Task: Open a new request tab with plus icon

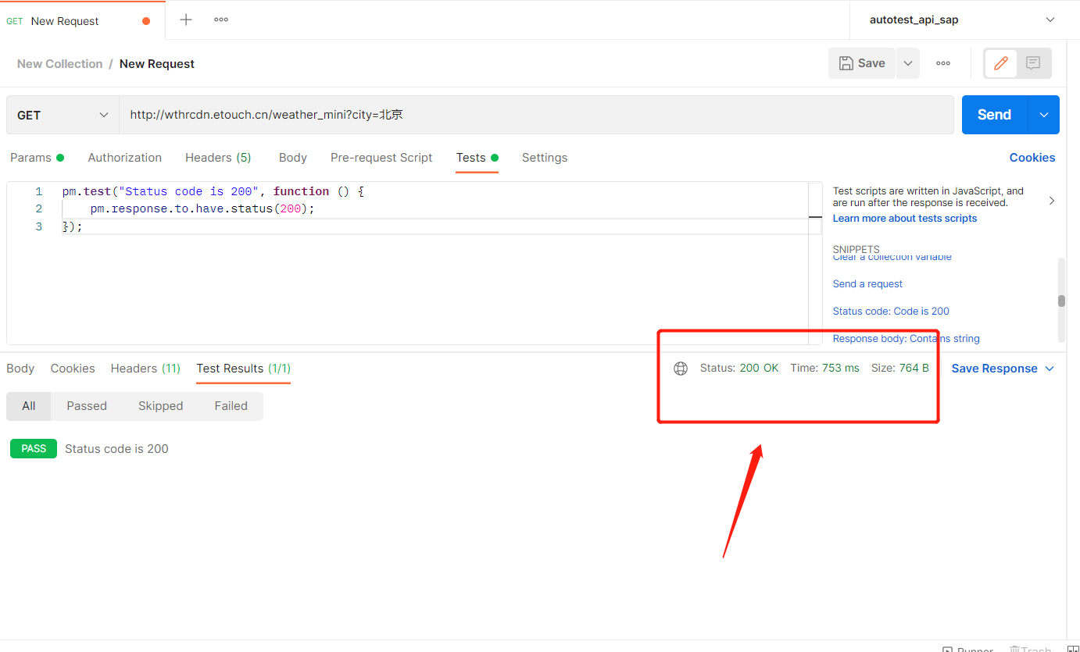Action: 186,20
